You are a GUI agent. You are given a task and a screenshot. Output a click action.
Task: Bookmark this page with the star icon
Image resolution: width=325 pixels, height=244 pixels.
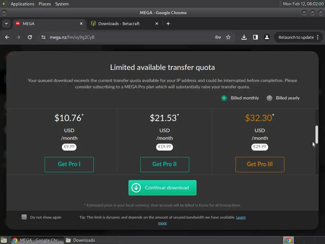(228, 37)
